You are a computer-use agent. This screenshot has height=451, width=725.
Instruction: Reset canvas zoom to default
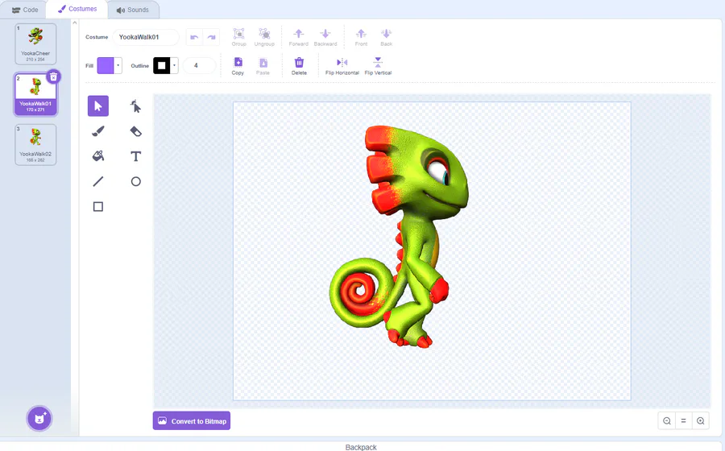(x=683, y=420)
